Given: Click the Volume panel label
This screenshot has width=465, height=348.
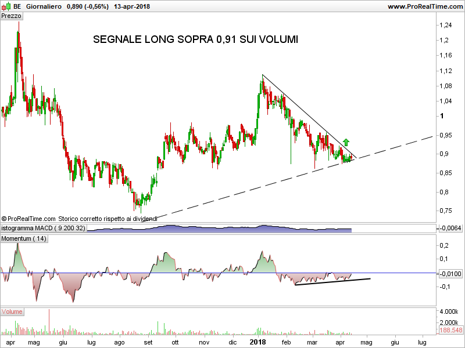Looking at the screenshot, I should tap(12, 311).
